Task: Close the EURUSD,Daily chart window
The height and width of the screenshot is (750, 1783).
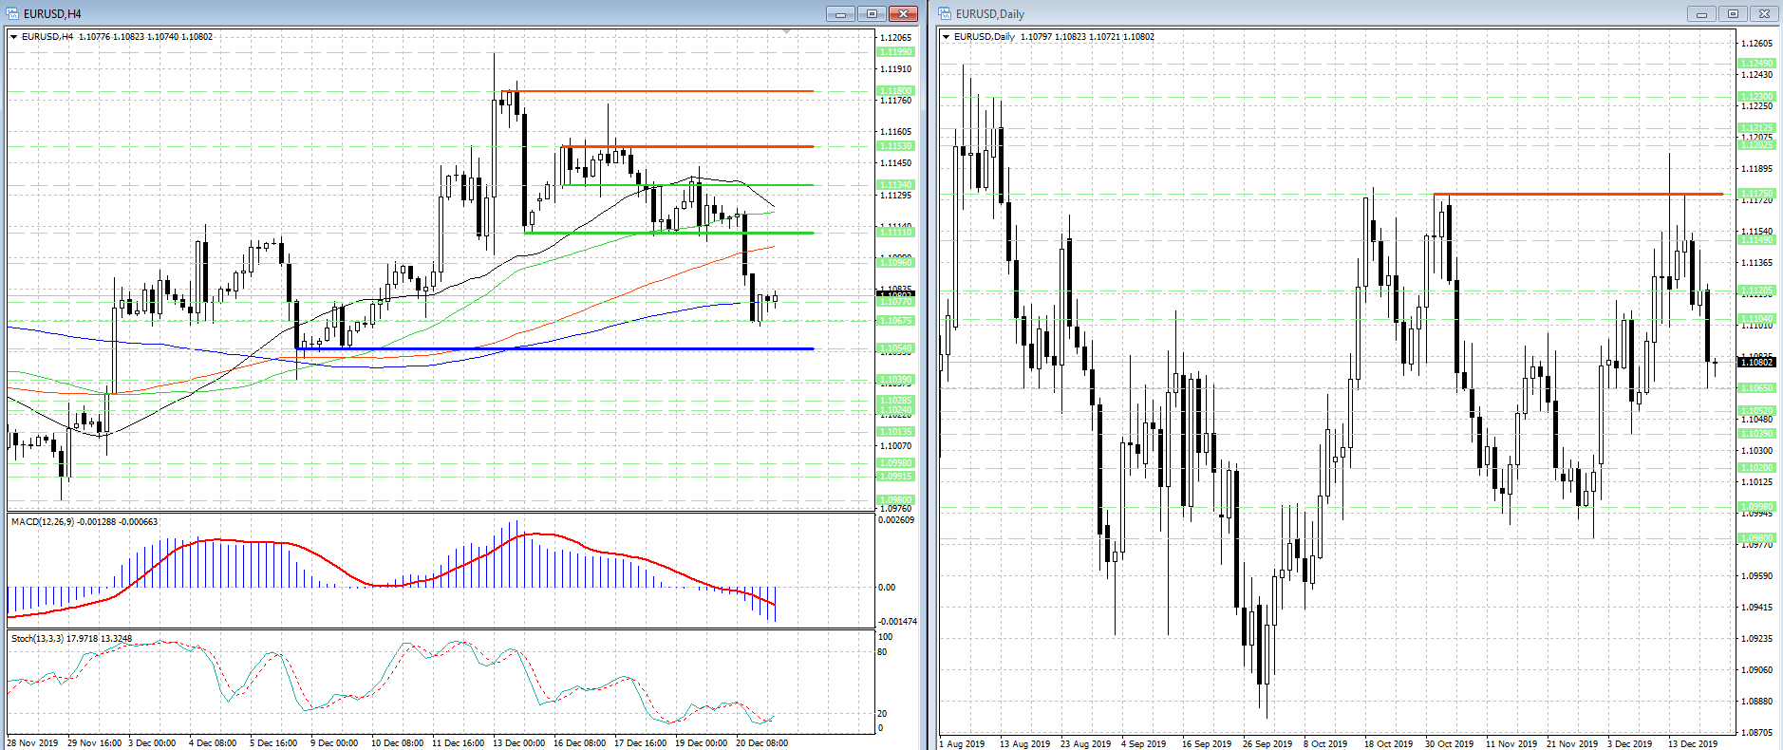Action: pyautogui.click(x=1764, y=13)
